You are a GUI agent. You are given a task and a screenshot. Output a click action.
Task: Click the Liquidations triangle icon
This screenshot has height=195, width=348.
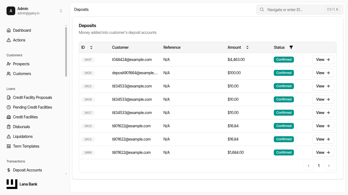[9, 136]
